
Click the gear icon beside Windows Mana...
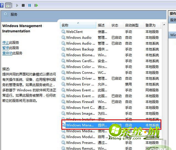pos(63,125)
